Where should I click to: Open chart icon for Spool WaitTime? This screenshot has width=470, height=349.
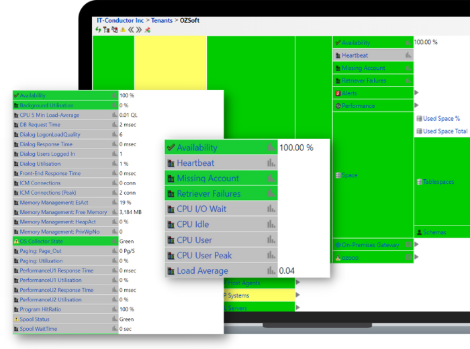tap(115, 328)
